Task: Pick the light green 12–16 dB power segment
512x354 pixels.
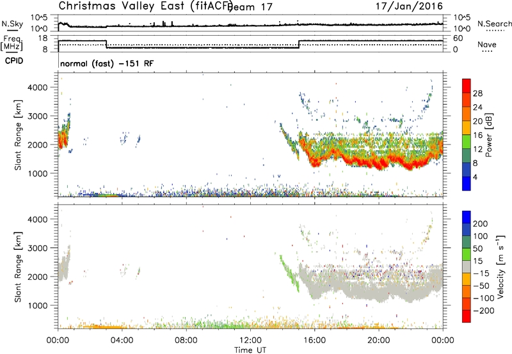Action: (x=467, y=142)
